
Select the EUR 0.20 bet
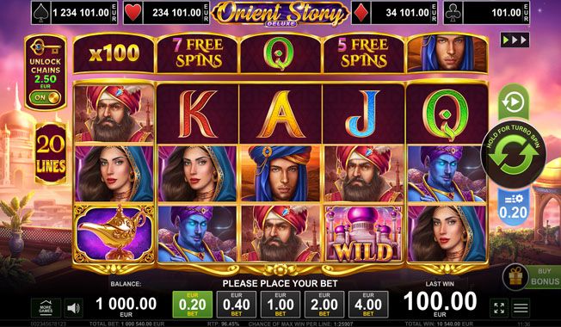(x=193, y=305)
